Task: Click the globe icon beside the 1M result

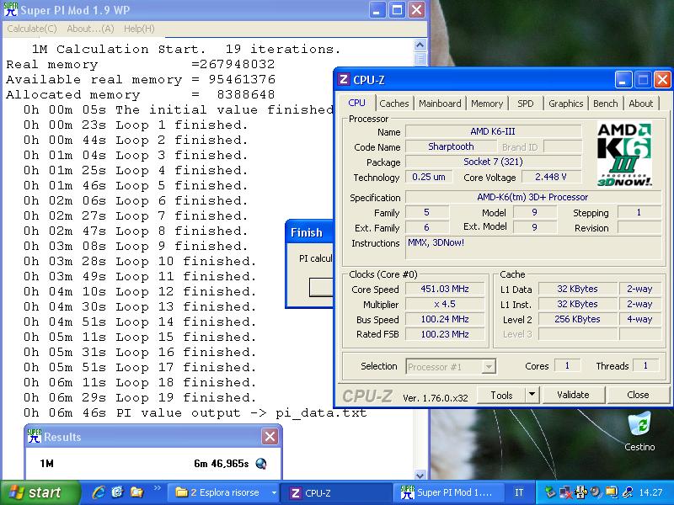Action: [261, 463]
